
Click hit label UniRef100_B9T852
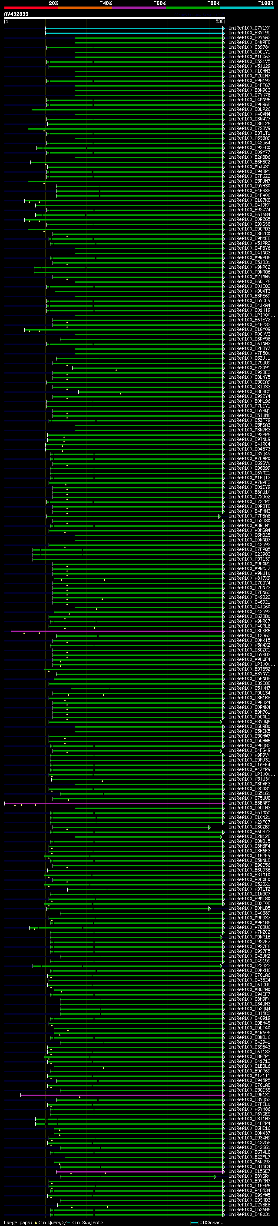point(249,669)
